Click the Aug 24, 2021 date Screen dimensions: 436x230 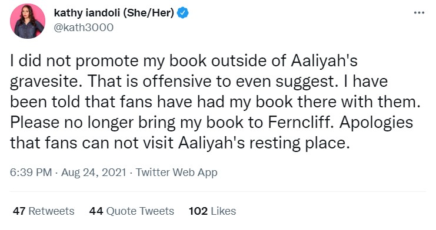pyautogui.click(x=94, y=172)
